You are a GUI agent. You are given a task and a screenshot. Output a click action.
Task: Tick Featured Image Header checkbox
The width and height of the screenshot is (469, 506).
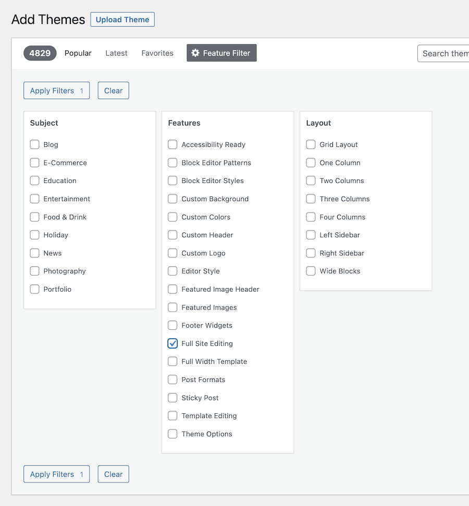point(172,289)
